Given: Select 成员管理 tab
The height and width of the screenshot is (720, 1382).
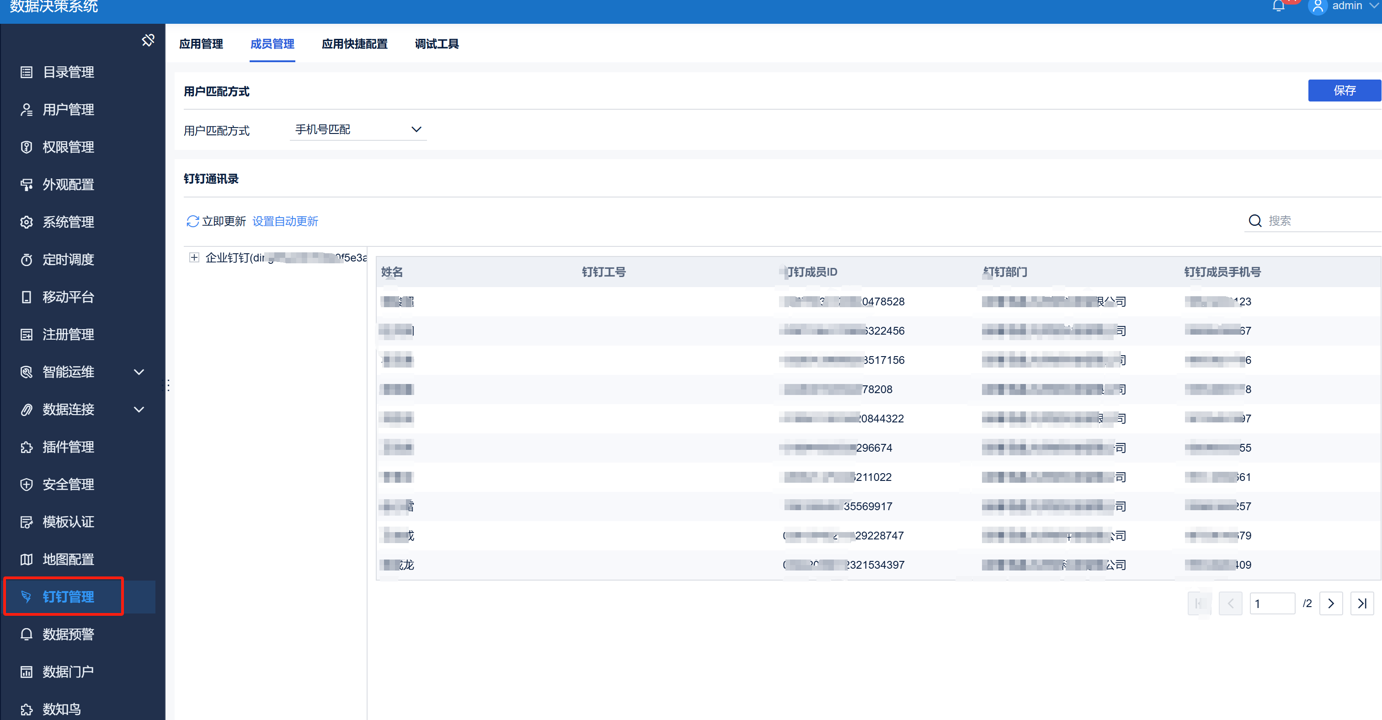Looking at the screenshot, I should pos(272,44).
